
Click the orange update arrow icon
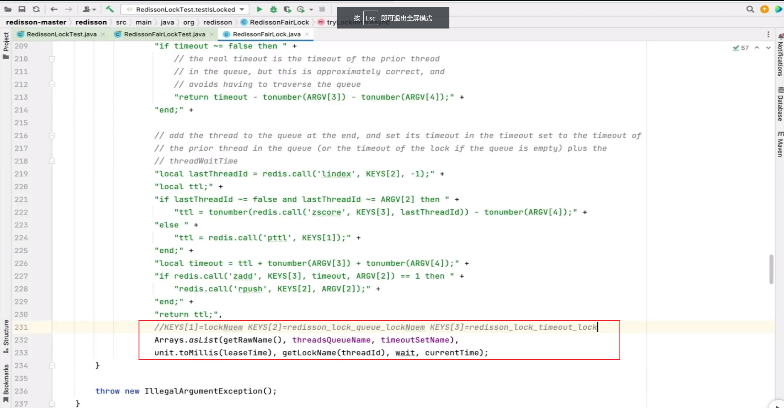click(x=764, y=9)
